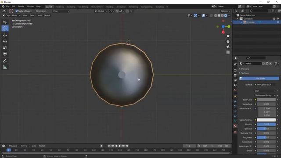Toggle X-ray mode button

point(211,16)
